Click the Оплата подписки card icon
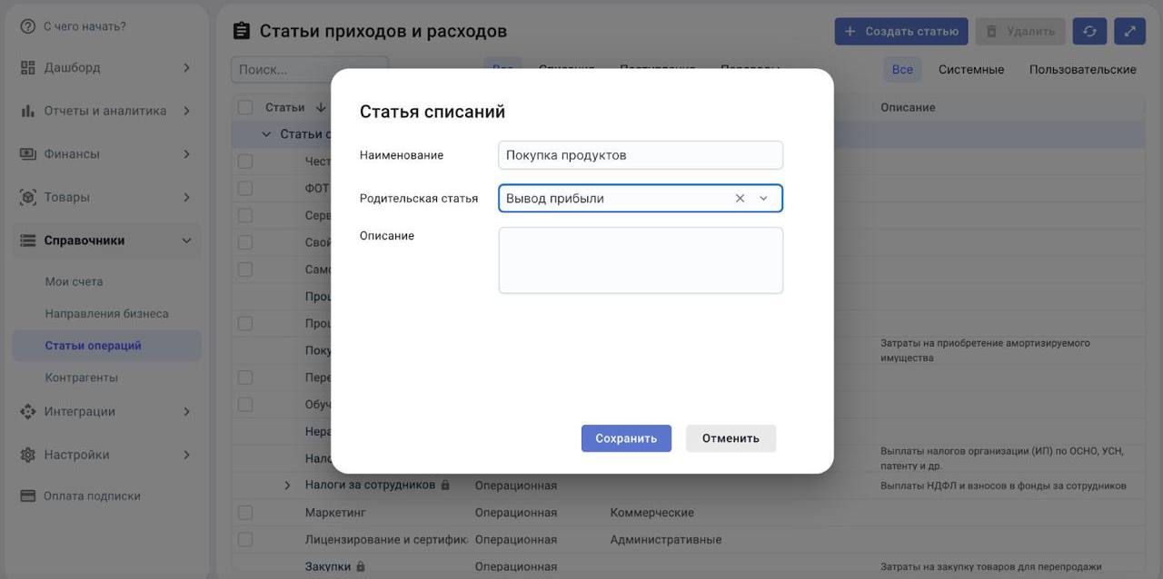1163x579 pixels. point(27,496)
